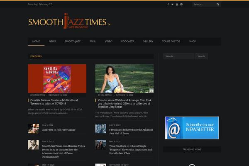Focus the sidebar Search input
This screenshot has height=166, width=249.
(x=178, y=56)
